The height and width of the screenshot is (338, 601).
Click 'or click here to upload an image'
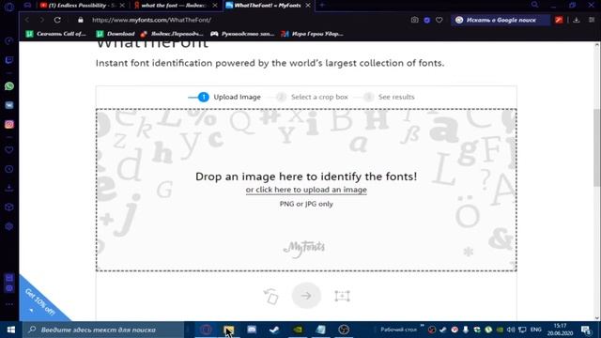pos(306,190)
